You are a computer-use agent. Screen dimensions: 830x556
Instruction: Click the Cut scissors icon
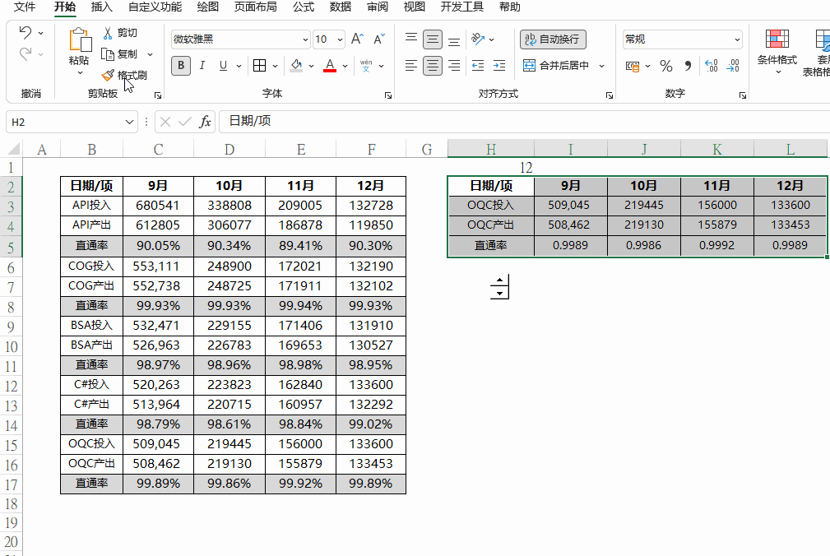coord(108,33)
